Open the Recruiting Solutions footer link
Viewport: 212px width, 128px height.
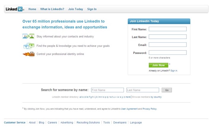pos(88,122)
